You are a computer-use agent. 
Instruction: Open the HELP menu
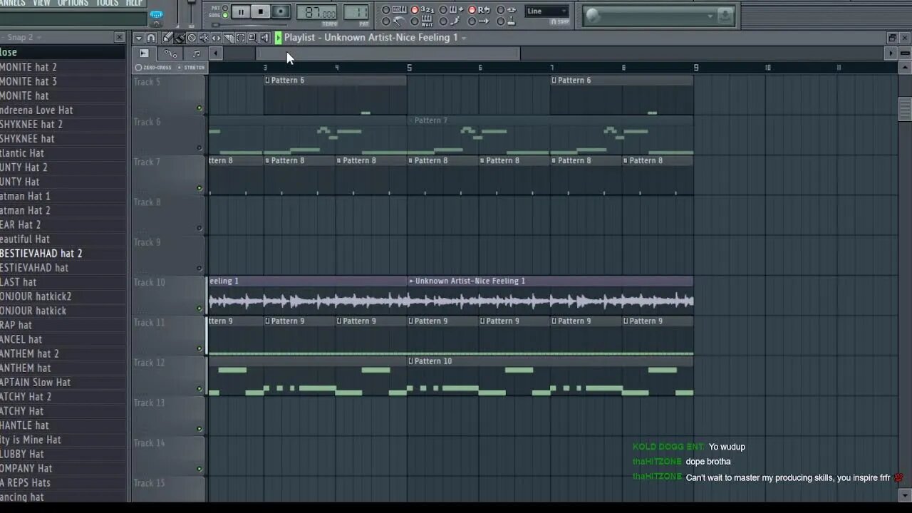(x=134, y=3)
